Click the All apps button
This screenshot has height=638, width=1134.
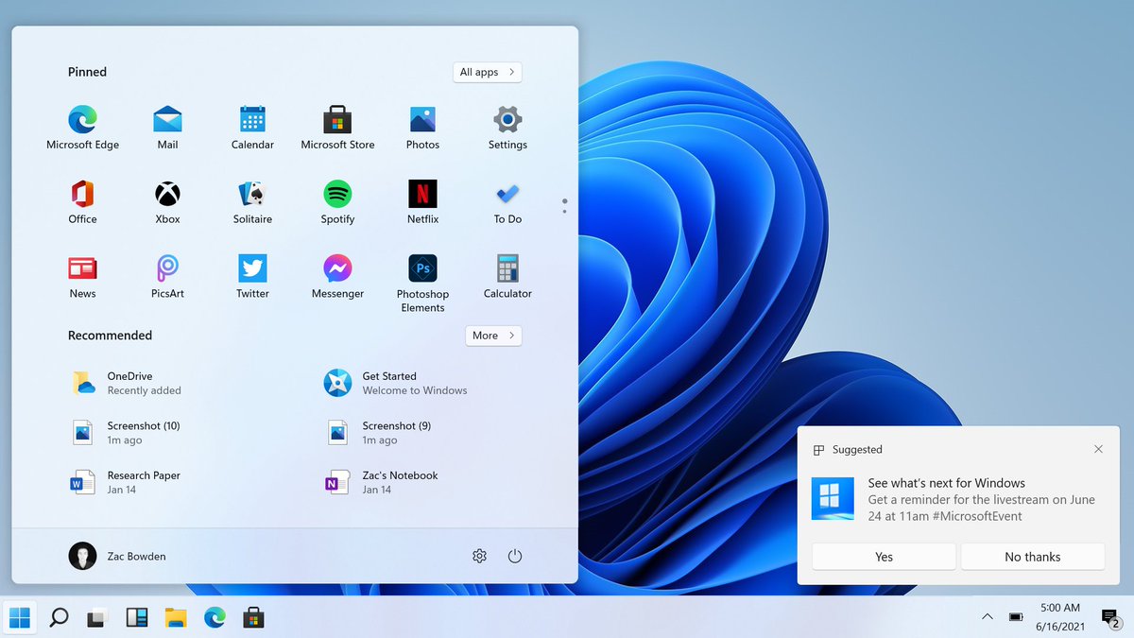487,72
